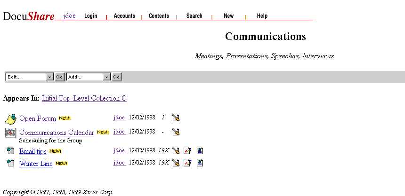The height and width of the screenshot is (196, 405).
Task: Click the Communications Calendar icon
Action: 10,133
